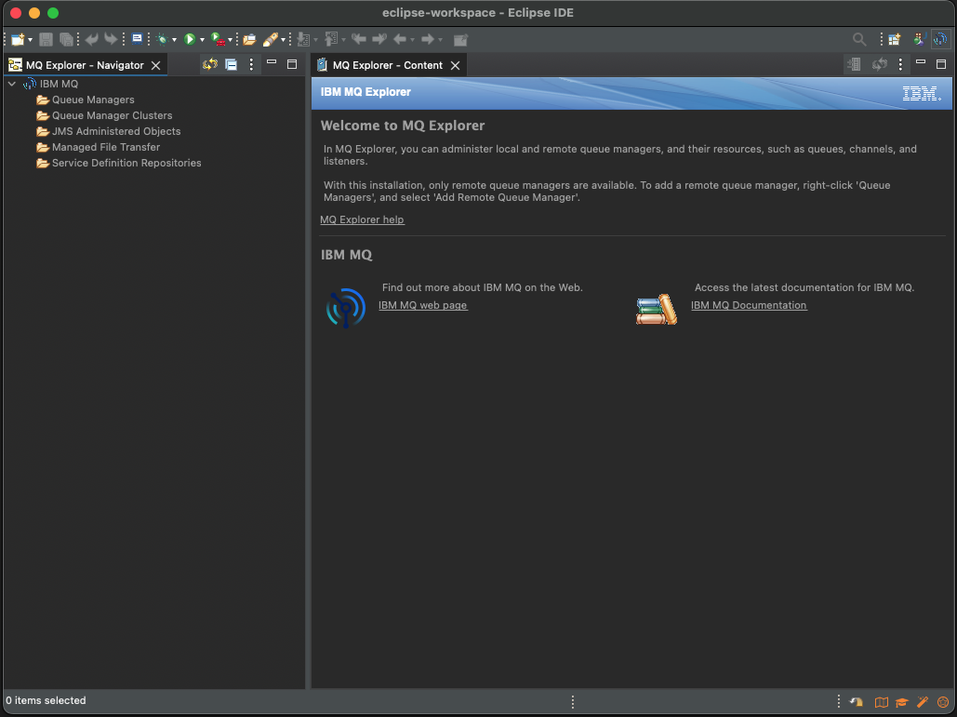
Task: Click the Last Edit Location icon
Action: [359, 39]
